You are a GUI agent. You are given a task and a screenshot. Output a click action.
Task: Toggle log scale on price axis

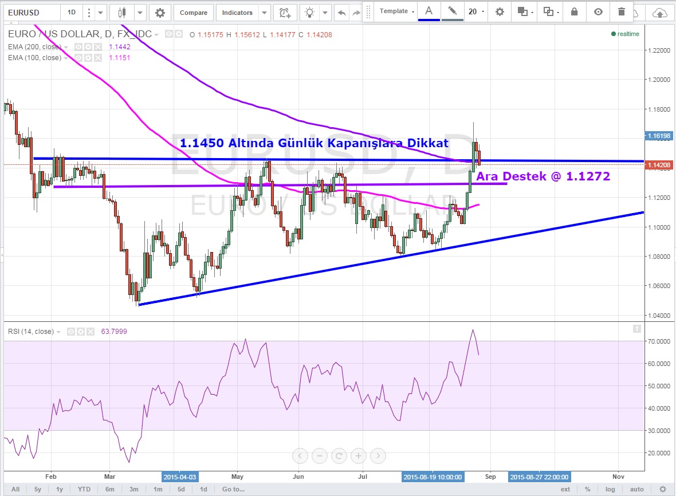611,489
